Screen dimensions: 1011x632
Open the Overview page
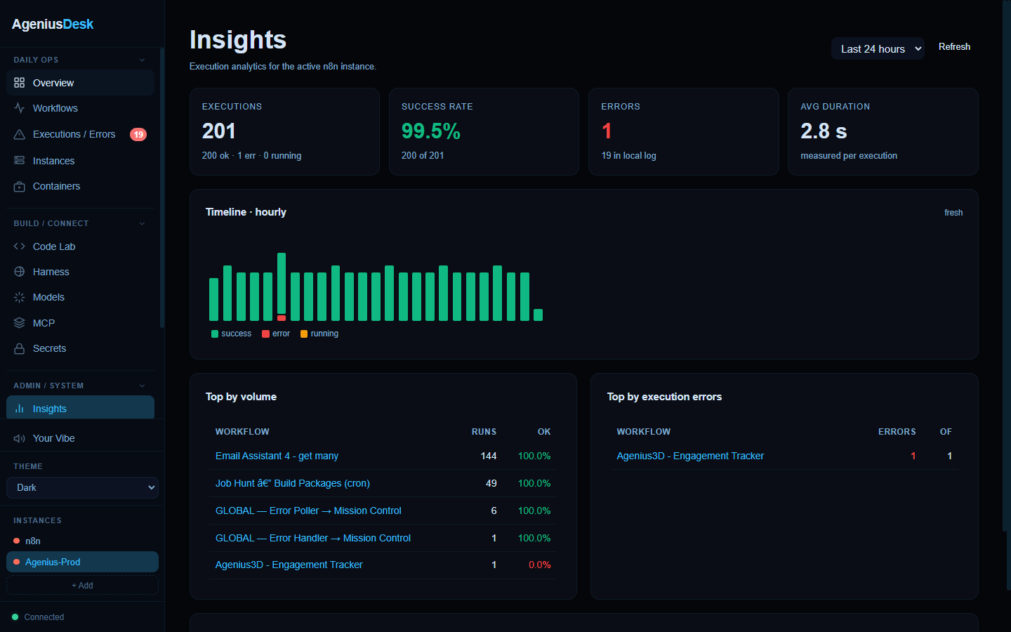coord(80,83)
